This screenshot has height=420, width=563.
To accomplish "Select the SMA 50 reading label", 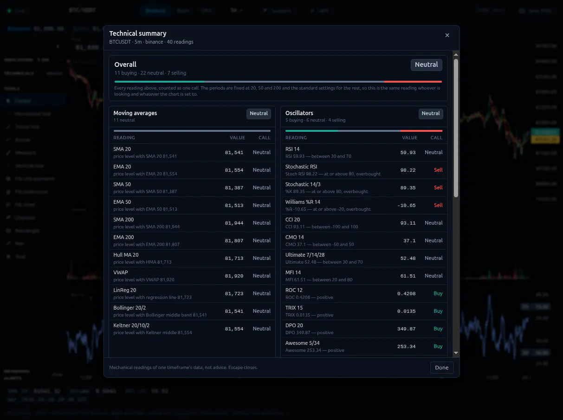I will pos(122,184).
